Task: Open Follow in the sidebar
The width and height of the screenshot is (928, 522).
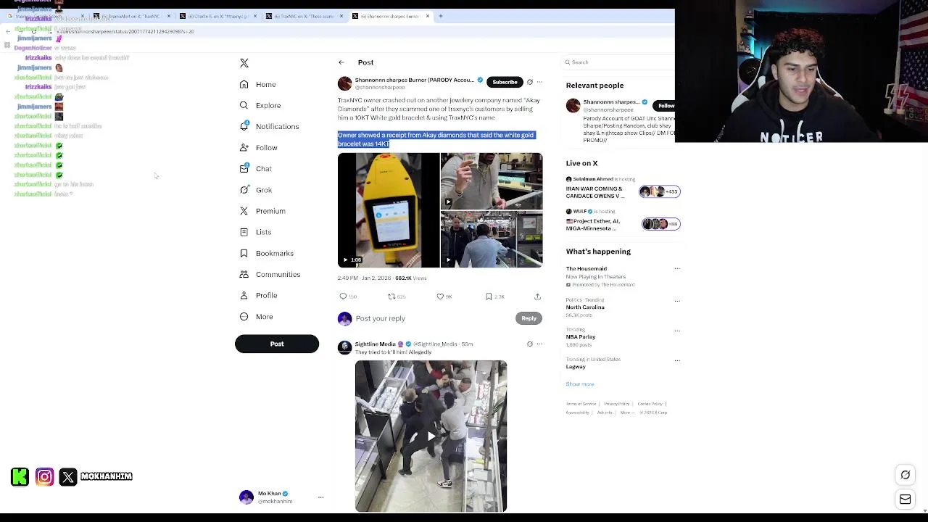Action: click(x=259, y=148)
